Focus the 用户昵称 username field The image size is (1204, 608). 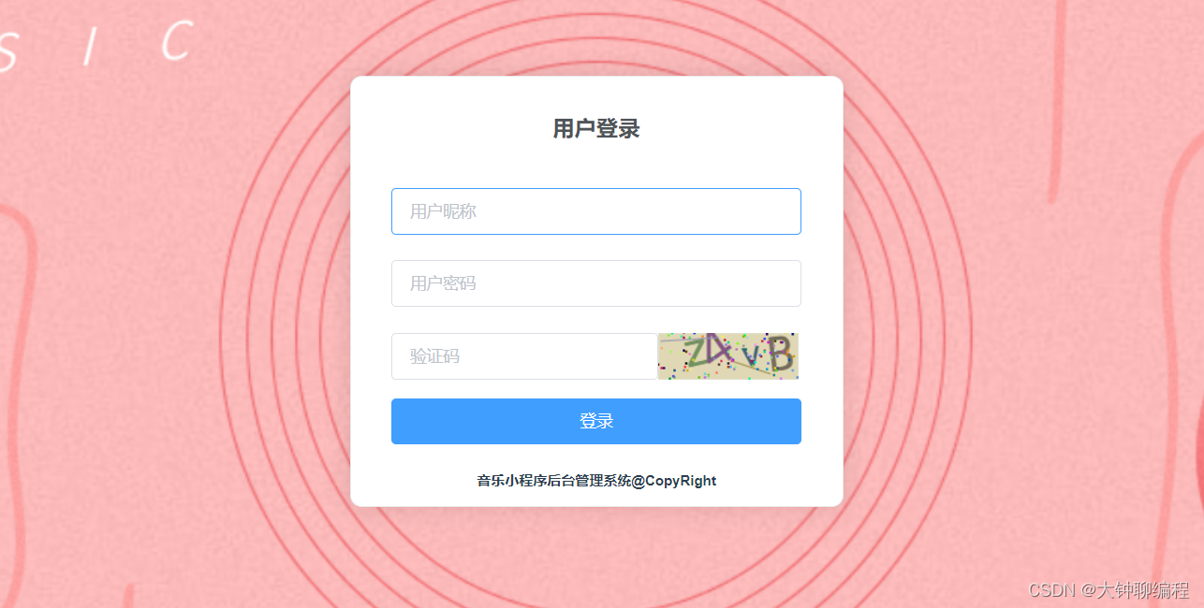[595, 211]
